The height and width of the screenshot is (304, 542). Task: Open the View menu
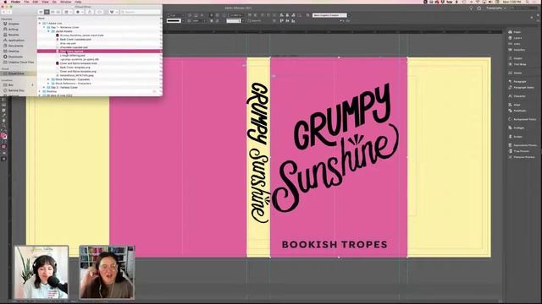coord(45,2)
